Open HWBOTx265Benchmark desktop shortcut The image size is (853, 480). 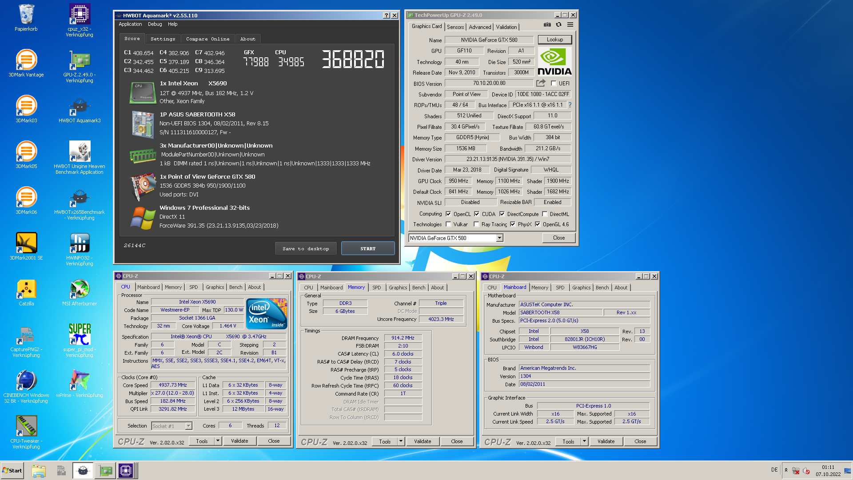point(80,204)
